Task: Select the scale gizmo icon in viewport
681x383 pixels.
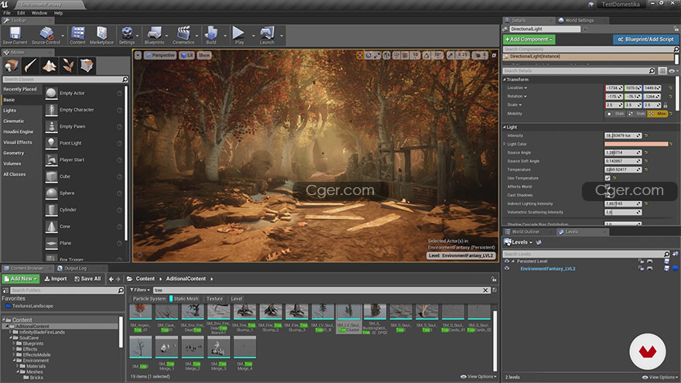Action: coord(377,55)
